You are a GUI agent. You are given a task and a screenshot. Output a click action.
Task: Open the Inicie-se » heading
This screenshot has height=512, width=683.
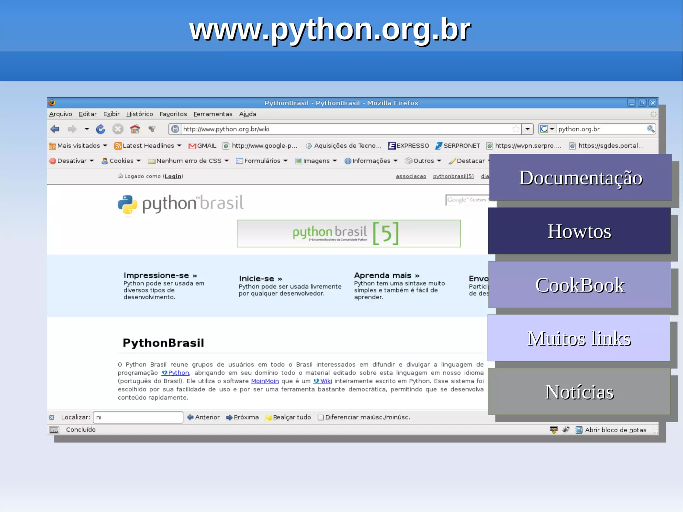click(x=260, y=279)
